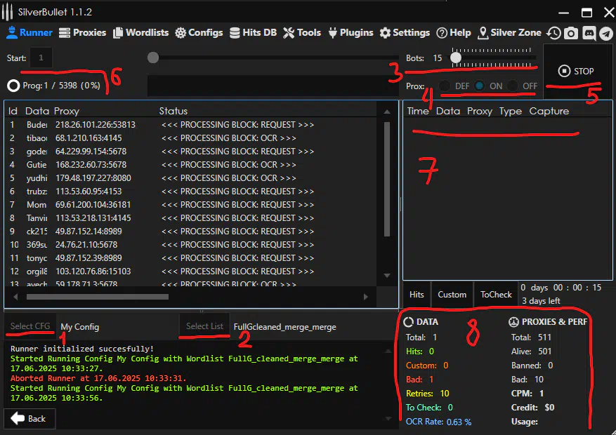Screen dimensions: 616x435
Task: Select bot row with proxy 113.53.218.131:4145
Action: click(x=190, y=218)
